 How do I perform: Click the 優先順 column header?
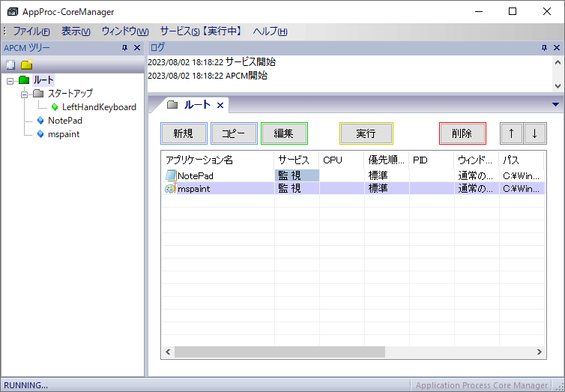[x=386, y=160]
